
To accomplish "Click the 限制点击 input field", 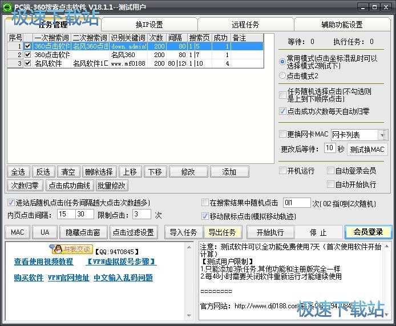I will point(142,214).
